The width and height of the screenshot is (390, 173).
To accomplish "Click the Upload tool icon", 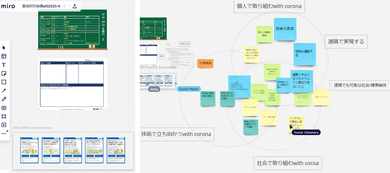I will (4, 125).
